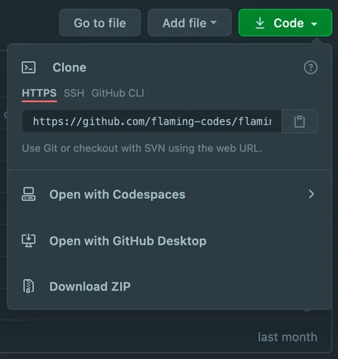Screen dimensions: 338x359
Task: Click the ZIP file icon
Action: click(29, 286)
